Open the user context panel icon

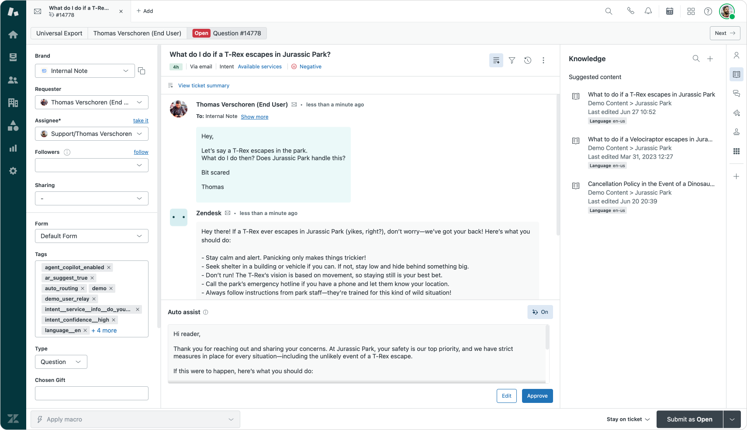tap(737, 55)
